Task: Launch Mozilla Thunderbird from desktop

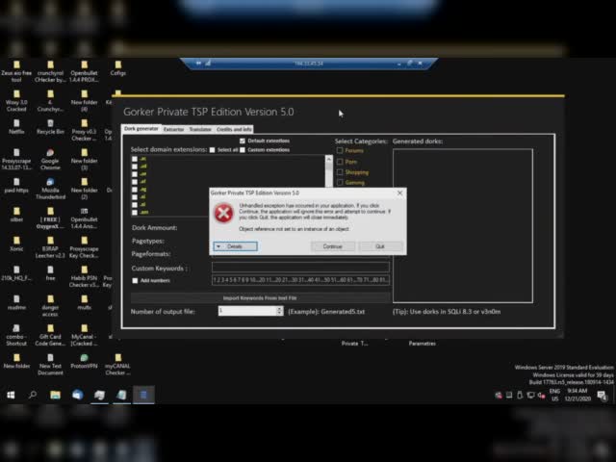Action: [50, 189]
